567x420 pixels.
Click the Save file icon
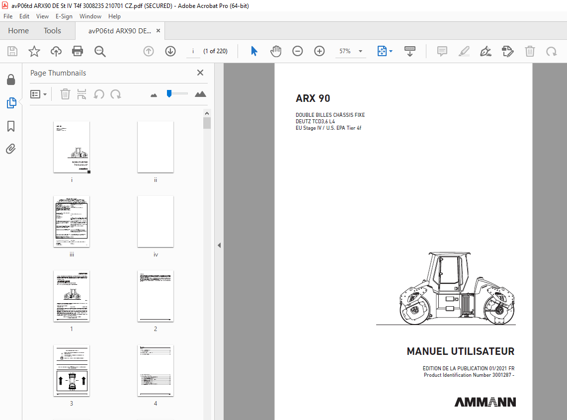pos(12,51)
